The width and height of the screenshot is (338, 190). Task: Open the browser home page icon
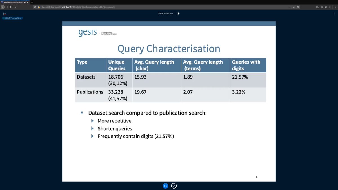[x=15, y=7]
